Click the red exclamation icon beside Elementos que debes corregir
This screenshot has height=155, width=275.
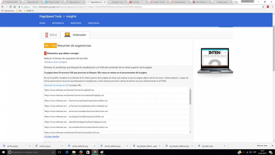[45, 53]
